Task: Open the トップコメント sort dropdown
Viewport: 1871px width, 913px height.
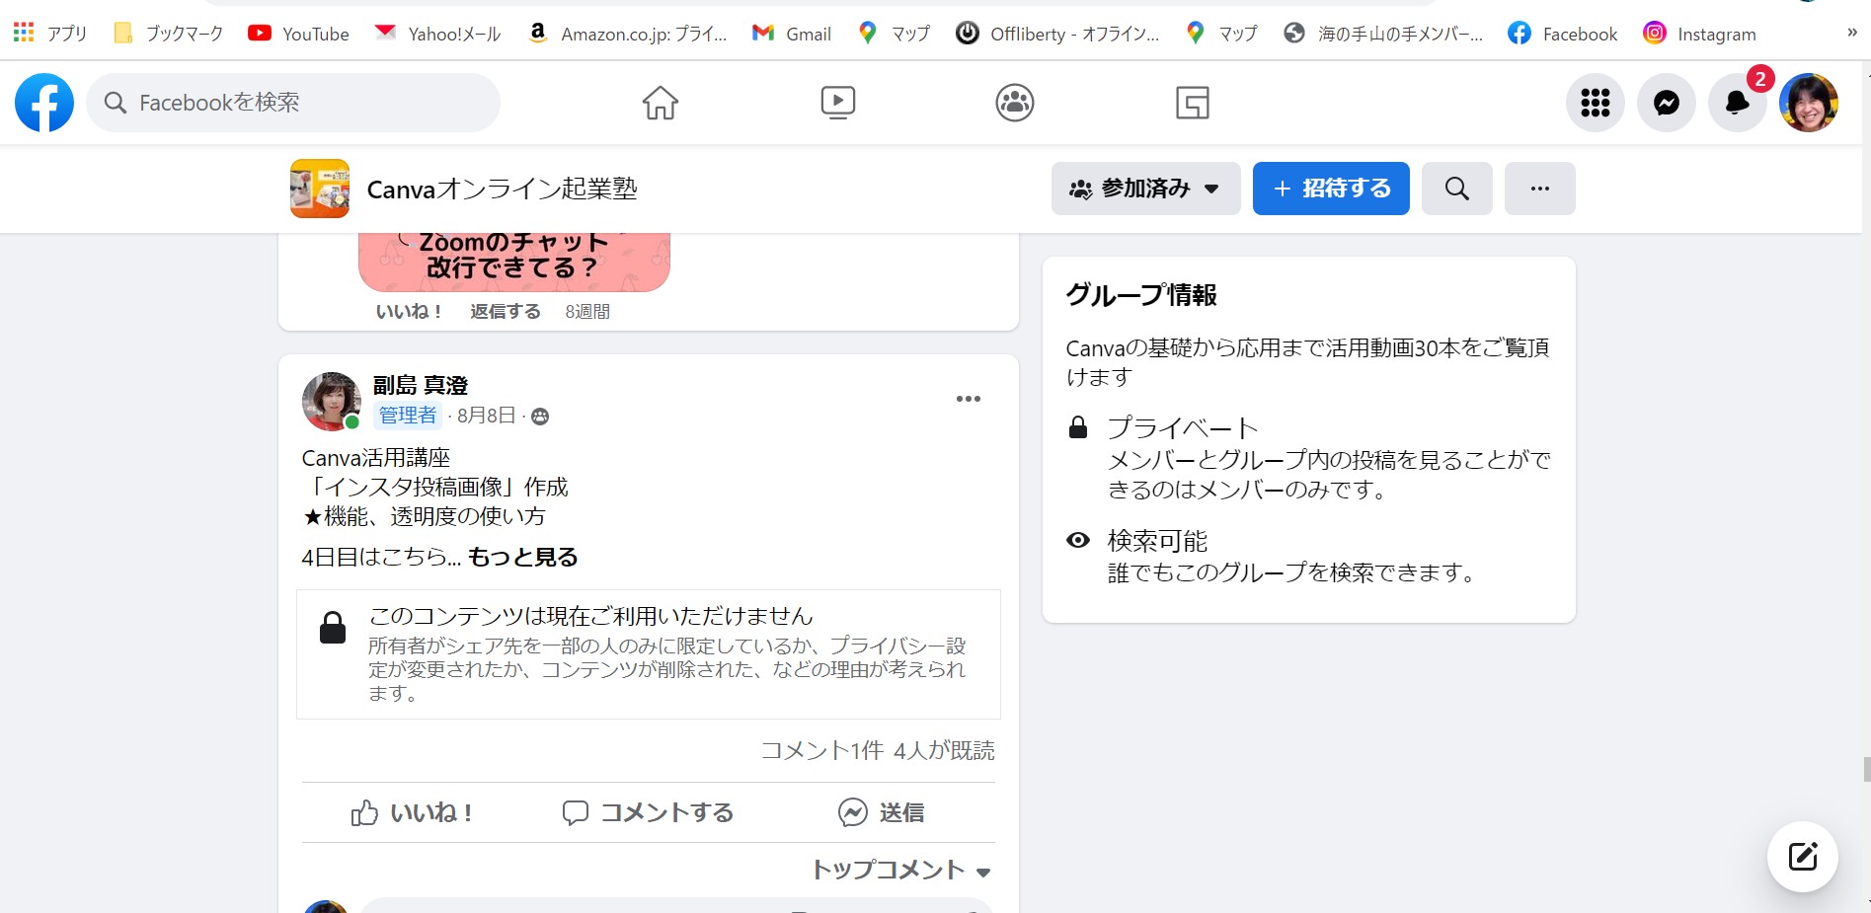Action: (901, 870)
